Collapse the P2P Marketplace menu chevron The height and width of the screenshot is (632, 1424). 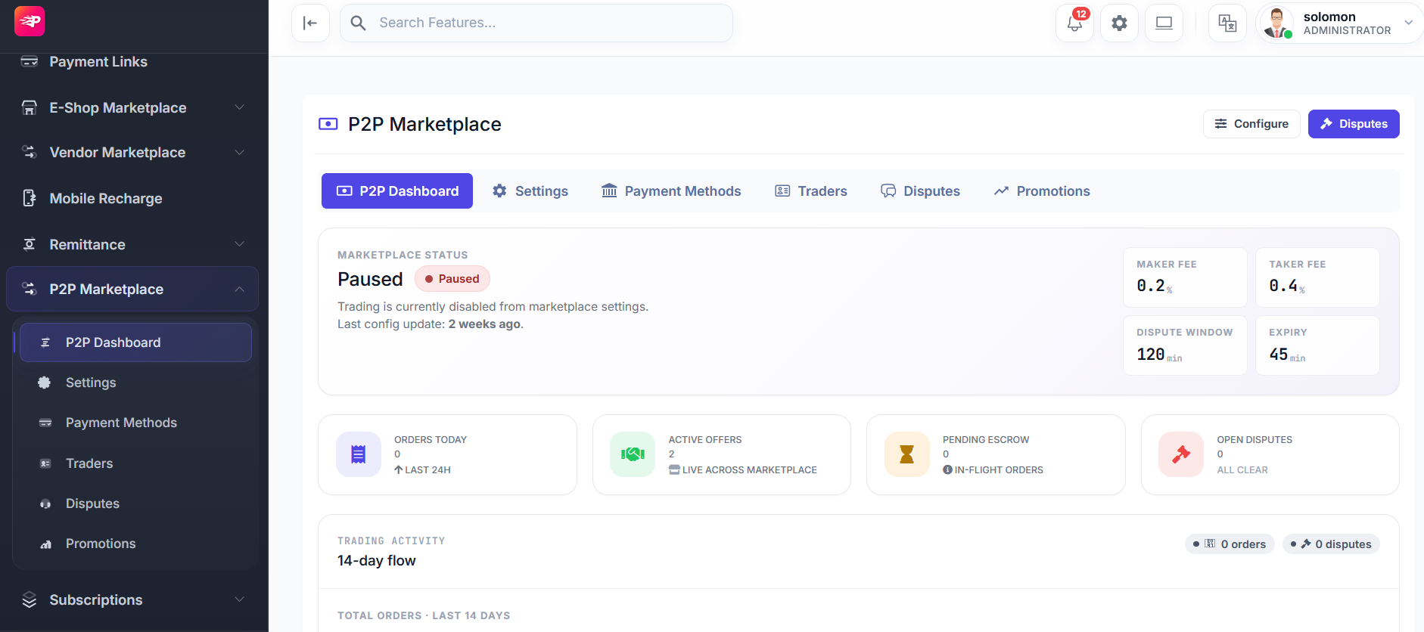click(x=239, y=289)
